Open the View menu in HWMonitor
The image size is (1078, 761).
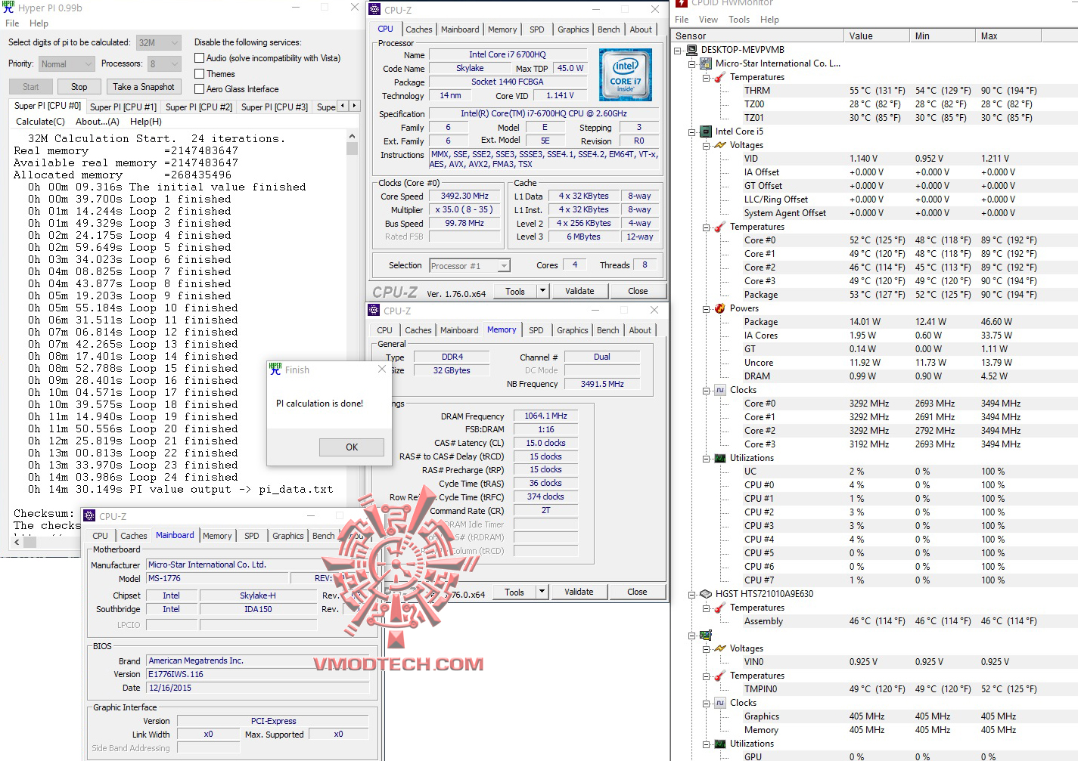(708, 20)
